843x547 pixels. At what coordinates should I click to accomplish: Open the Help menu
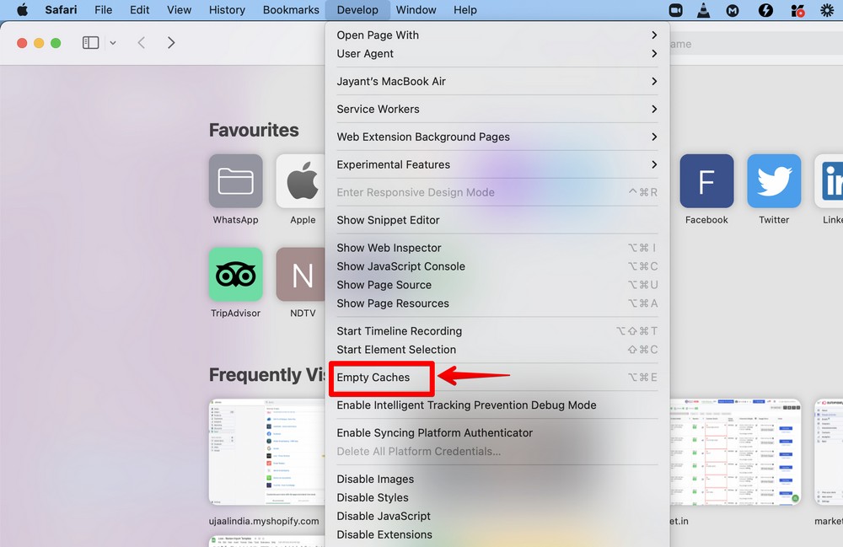click(465, 9)
